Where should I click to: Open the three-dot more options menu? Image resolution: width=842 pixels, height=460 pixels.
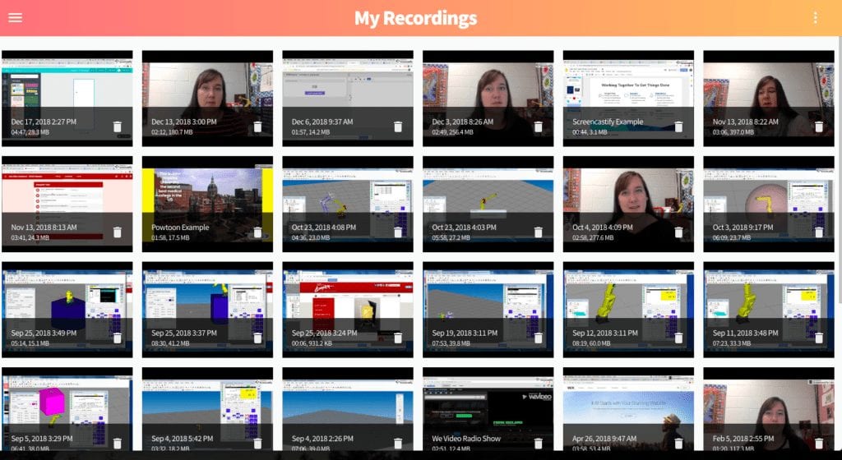815,18
